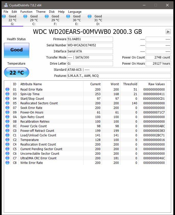Click the status orb for Read Error Rate

[7, 89]
